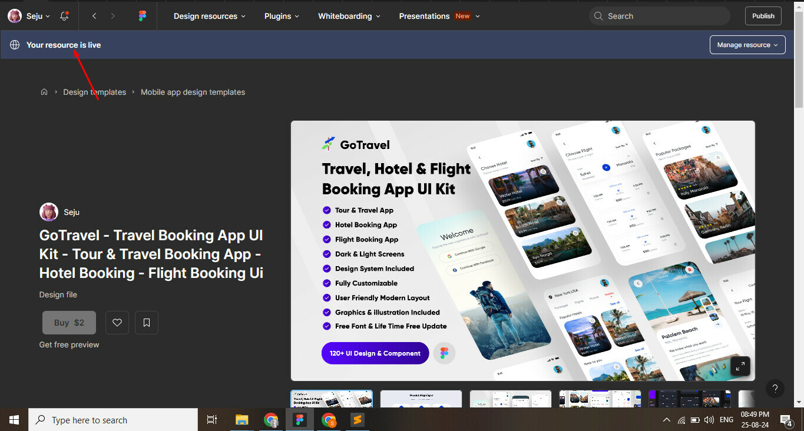Open the Windows notification center
804x431 pixels.
(786, 420)
